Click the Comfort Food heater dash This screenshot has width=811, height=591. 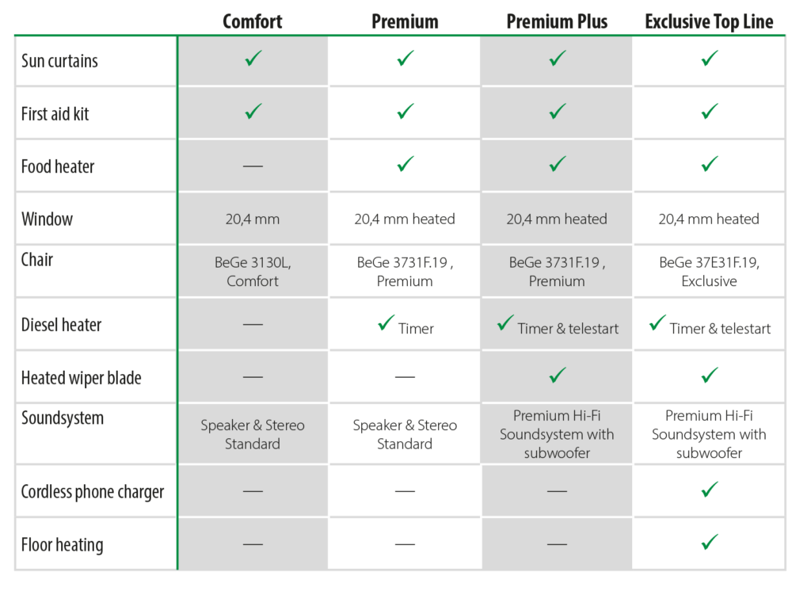pos(253,166)
